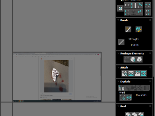155x116 pixels.
Task: Click the Brush rollout grip handle
Action: tap(150, 20)
